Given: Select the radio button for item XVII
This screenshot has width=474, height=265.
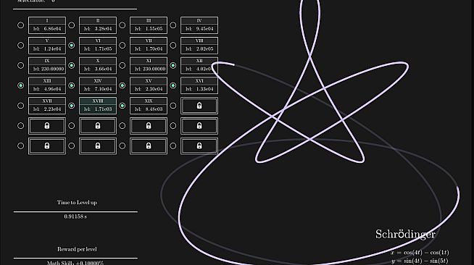Looking at the screenshot, I should point(20,106).
